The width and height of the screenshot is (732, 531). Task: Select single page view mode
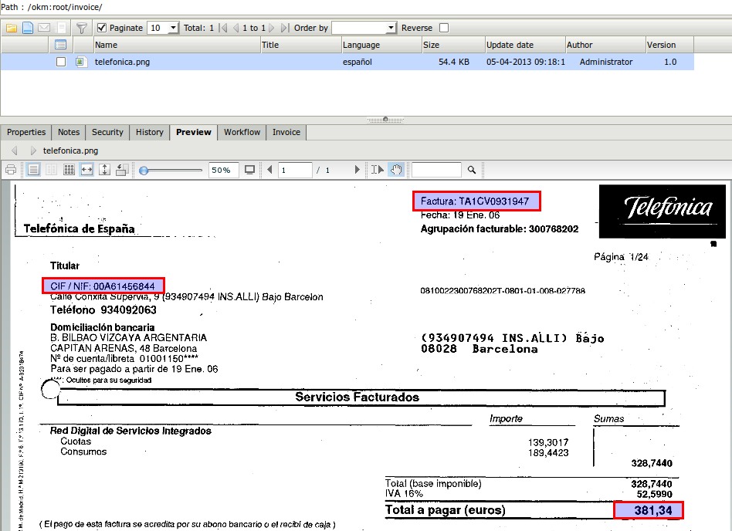tap(33, 170)
